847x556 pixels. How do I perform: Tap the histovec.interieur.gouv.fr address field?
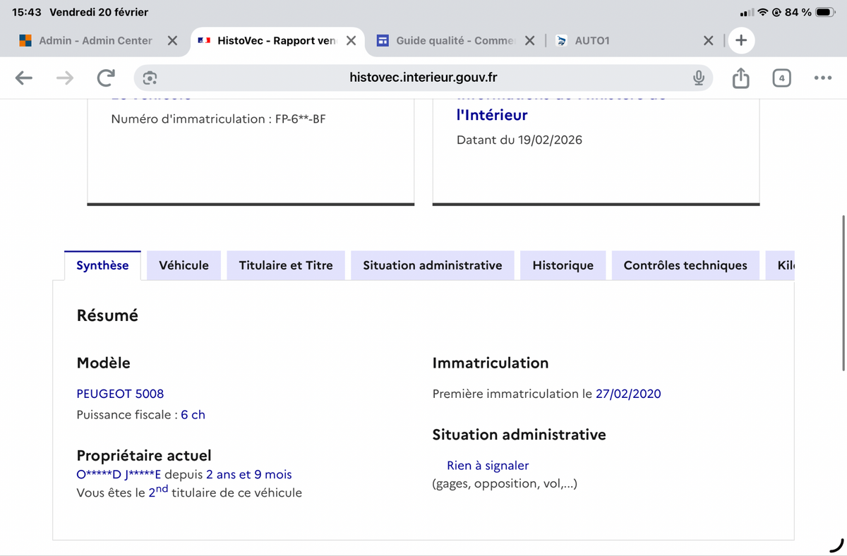click(x=423, y=78)
